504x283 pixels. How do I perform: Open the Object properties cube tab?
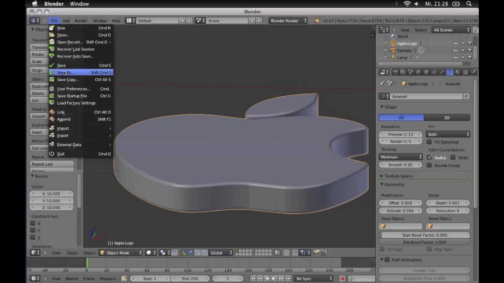pyautogui.click(x=426, y=72)
